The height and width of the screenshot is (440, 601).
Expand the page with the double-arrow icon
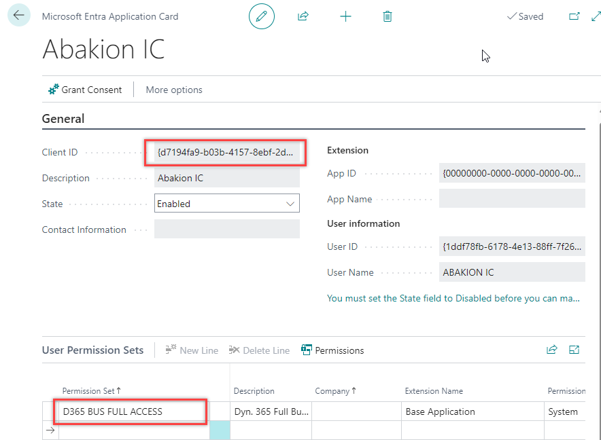596,16
